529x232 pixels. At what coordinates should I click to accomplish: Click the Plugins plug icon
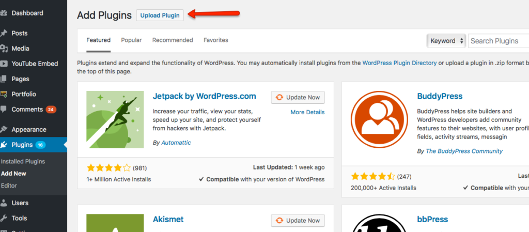(x=4, y=145)
